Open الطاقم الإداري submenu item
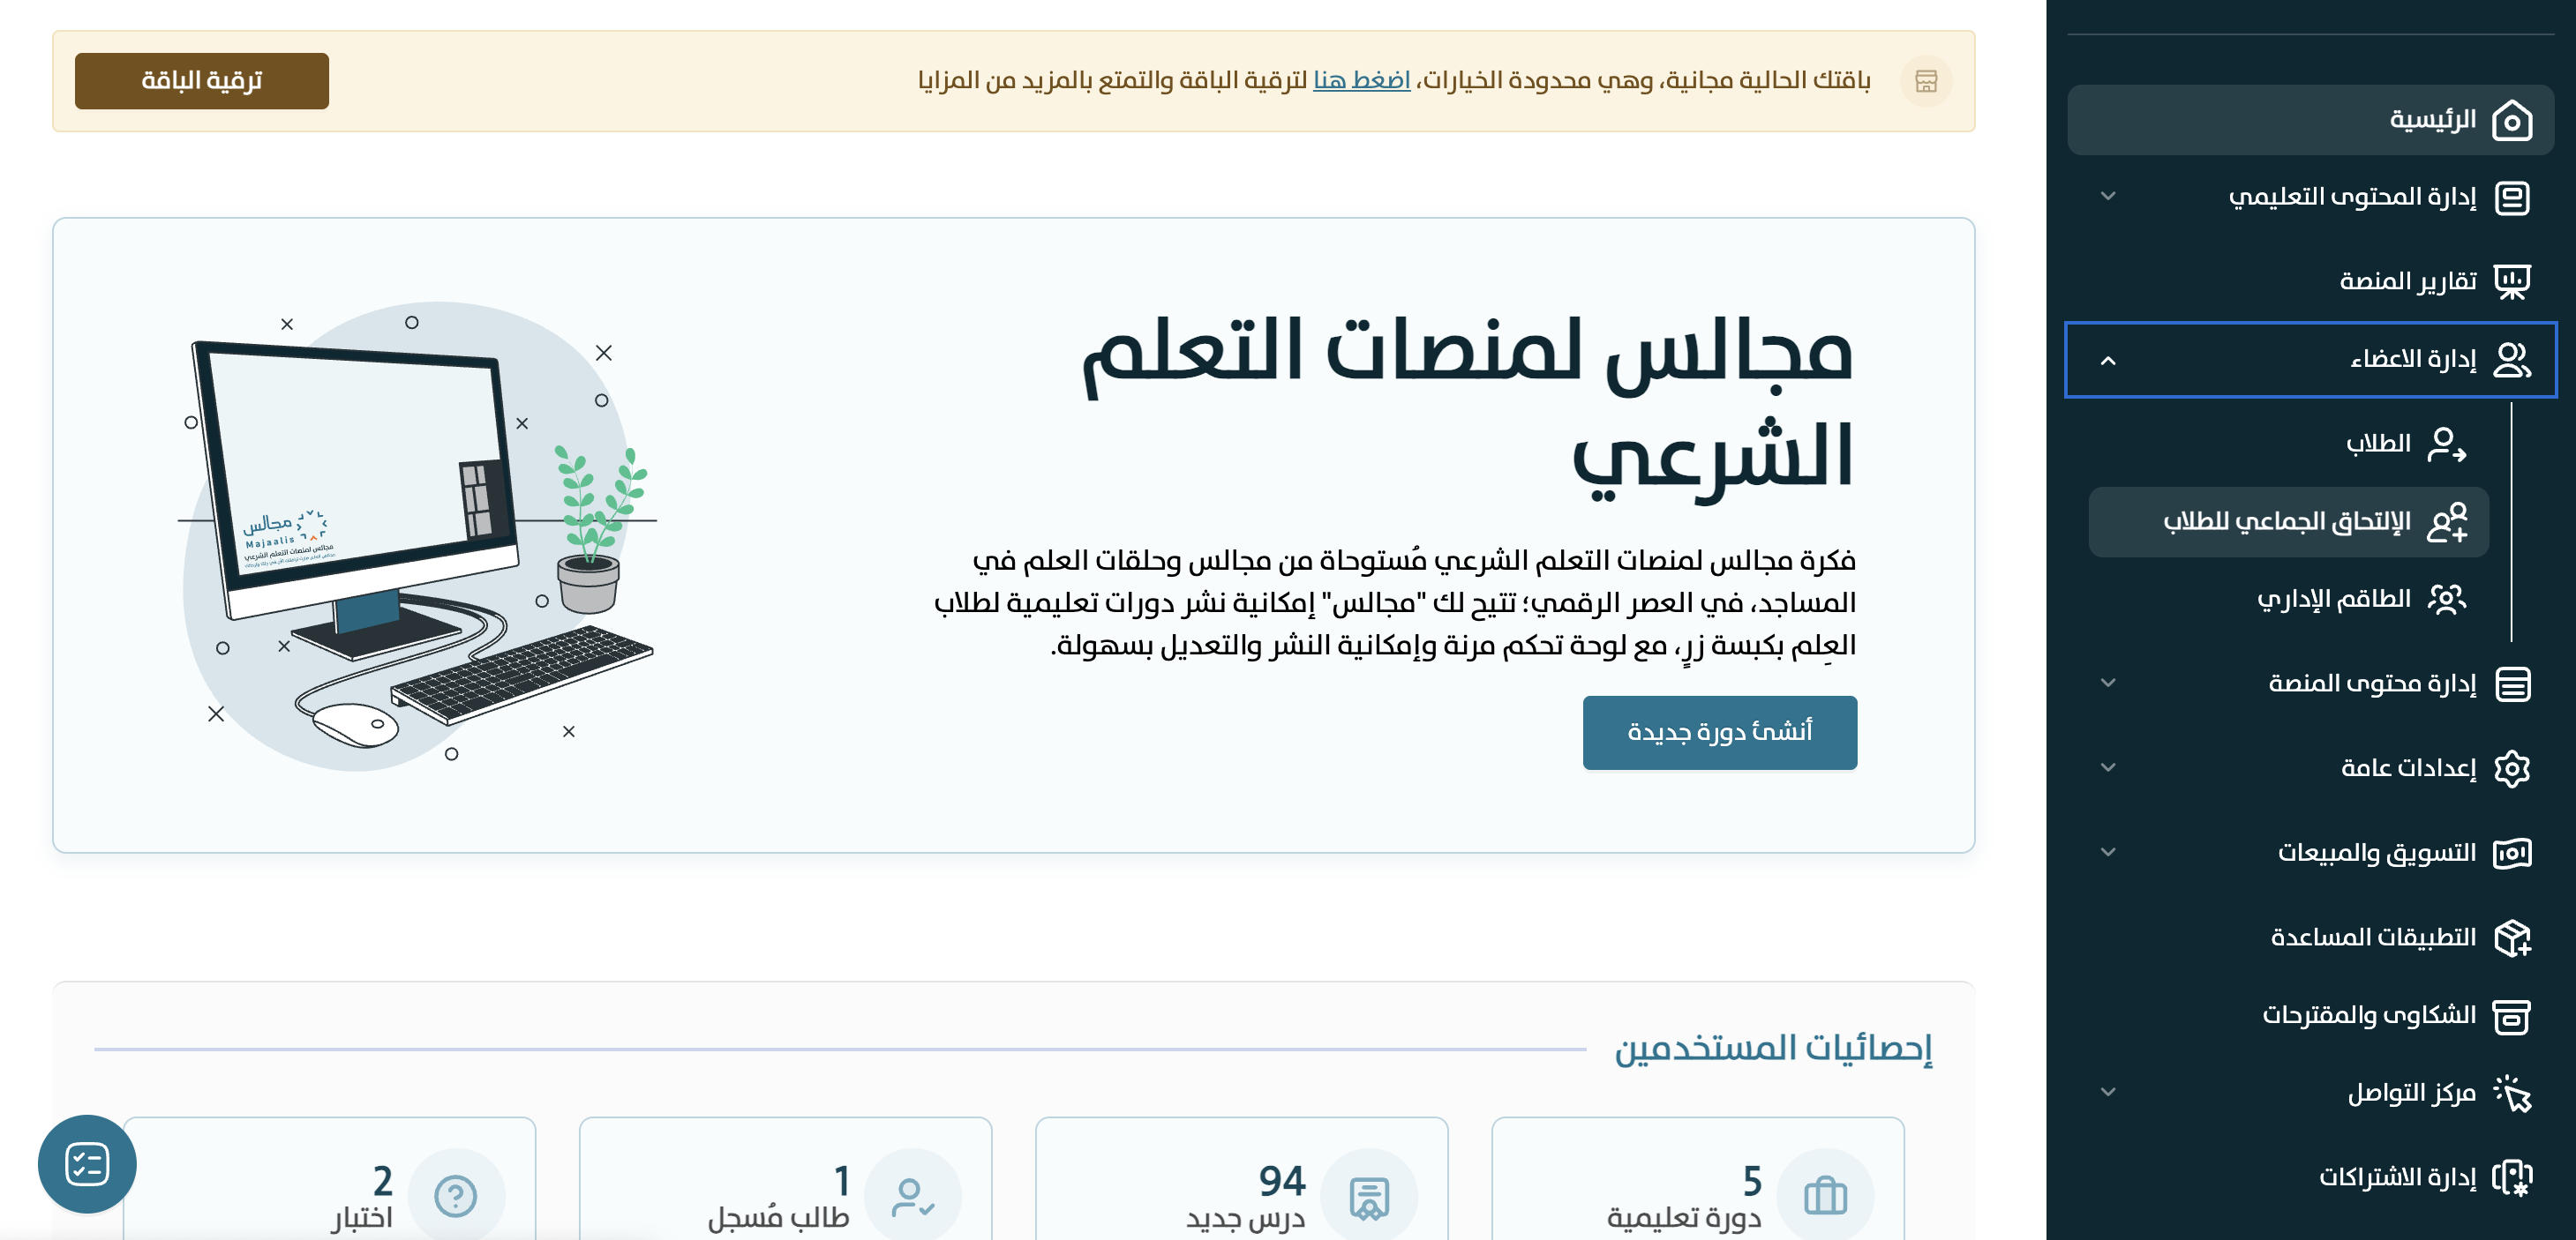 (x=2333, y=600)
